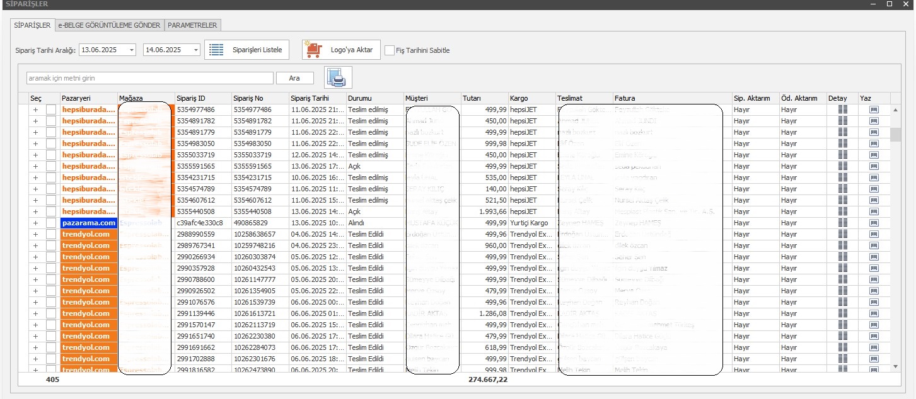Click the vertical scrollbar down arrow in grid
This screenshot has height=399, width=916.
coord(895,366)
